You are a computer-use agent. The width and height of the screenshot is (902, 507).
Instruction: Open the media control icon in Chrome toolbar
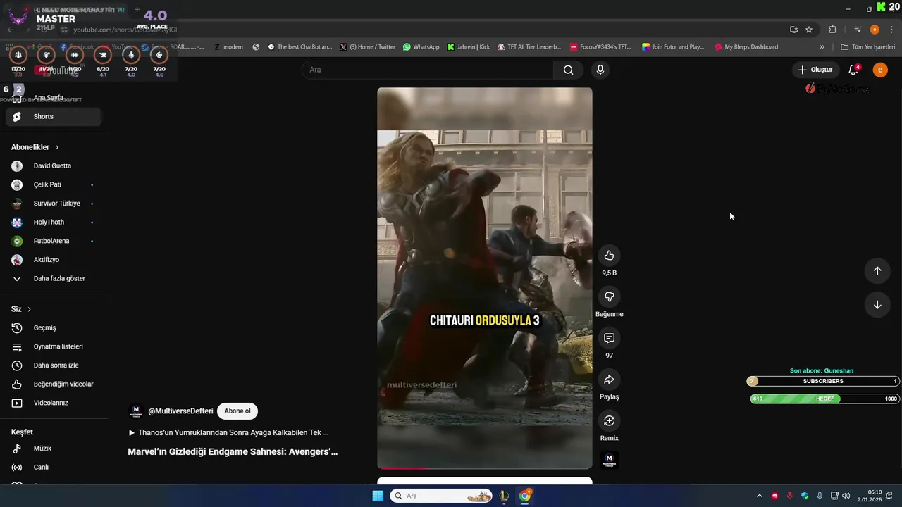(858, 30)
